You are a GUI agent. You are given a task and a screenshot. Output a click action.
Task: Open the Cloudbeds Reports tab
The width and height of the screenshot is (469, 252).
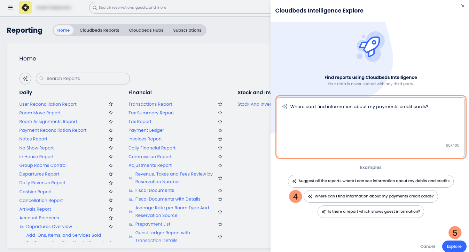tap(99, 30)
